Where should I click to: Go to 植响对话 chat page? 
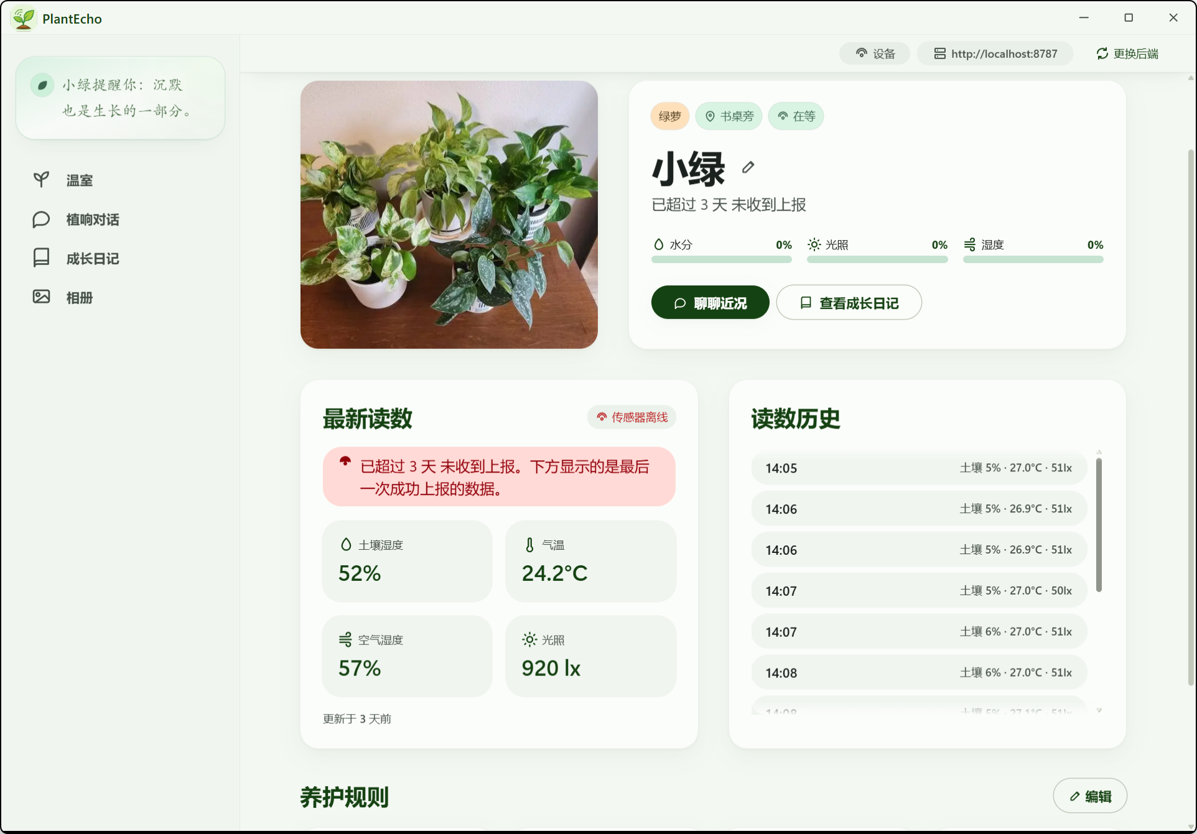(x=93, y=220)
